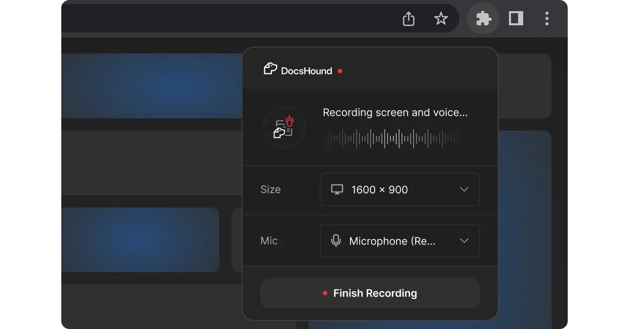Open the browser three-dot menu
628x329 pixels.
pyautogui.click(x=546, y=19)
